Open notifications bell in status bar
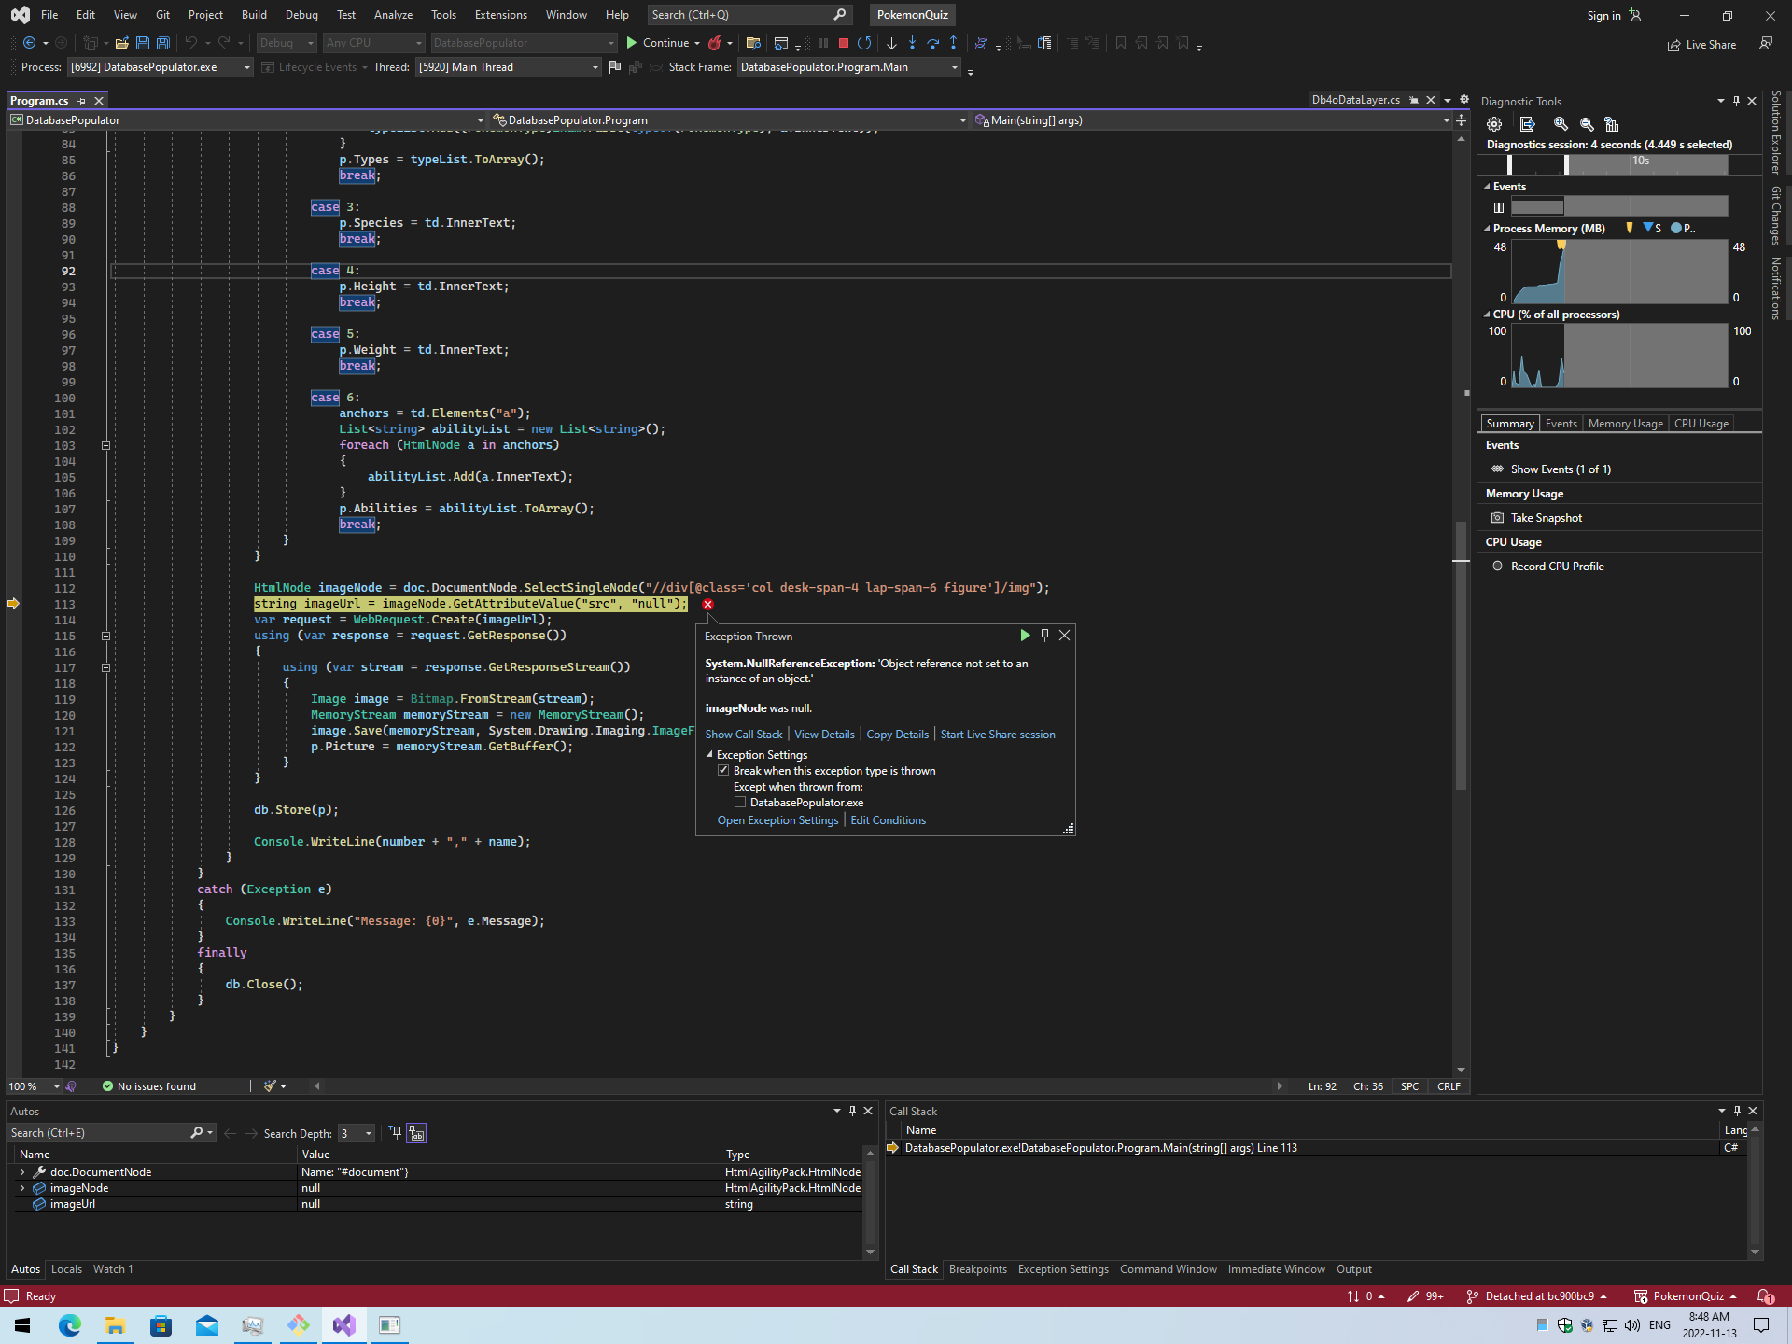1792x1344 pixels. point(1765,1296)
